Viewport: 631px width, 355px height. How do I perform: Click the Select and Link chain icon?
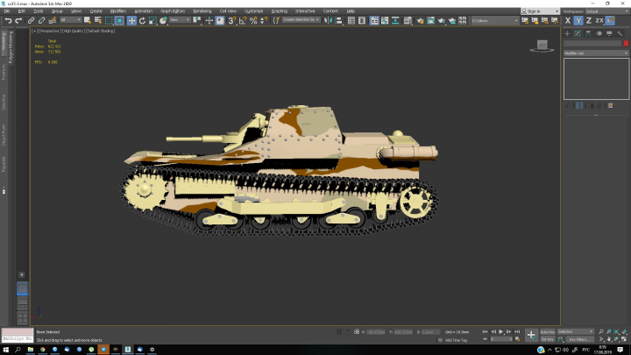pos(31,20)
